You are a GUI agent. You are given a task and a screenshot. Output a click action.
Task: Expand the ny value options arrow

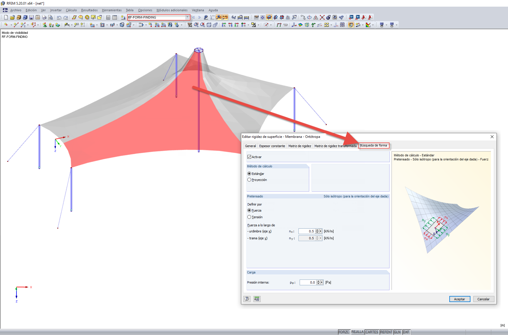tap(321, 238)
